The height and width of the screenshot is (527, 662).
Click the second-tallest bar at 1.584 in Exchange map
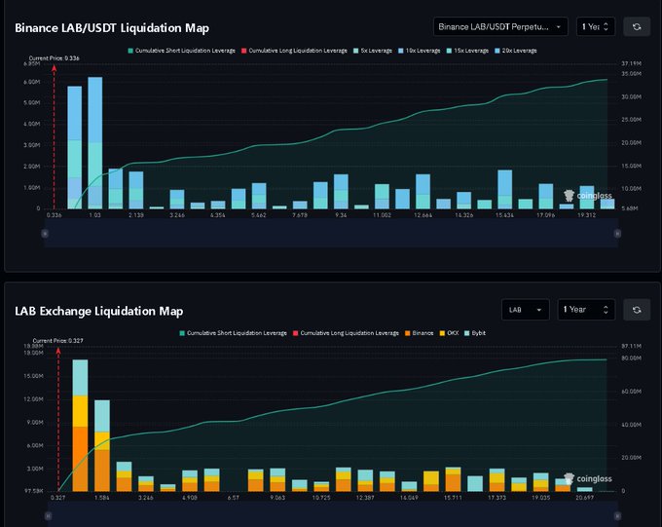(102, 446)
